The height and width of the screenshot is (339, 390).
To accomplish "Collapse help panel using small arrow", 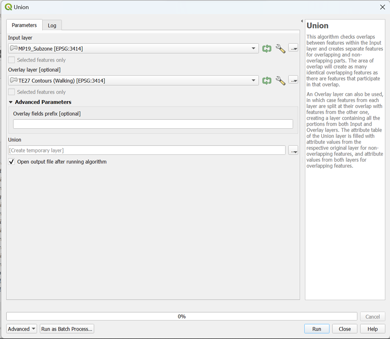I will point(302,21).
